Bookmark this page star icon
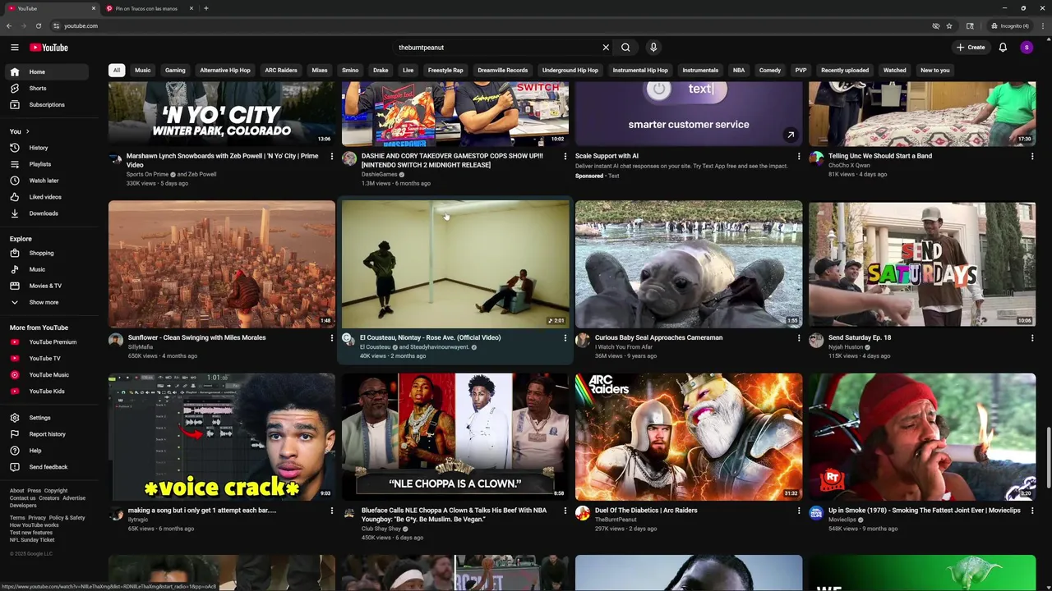This screenshot has width=1052, height=591. click(949, 25)
